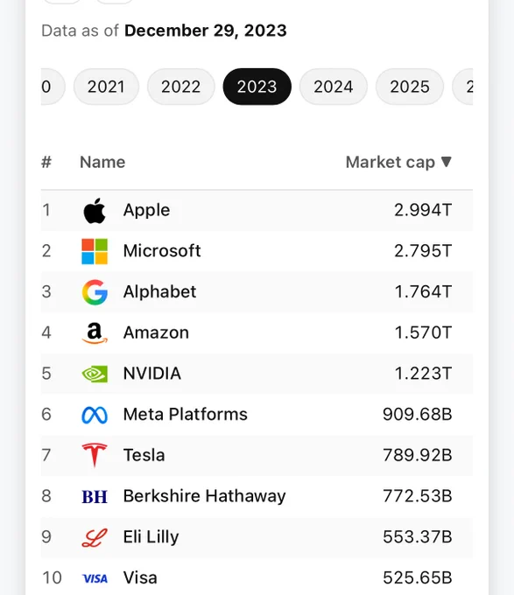Image resolution: width=514 pixels, height=595 pixels.
Task: Switch to the 2024 year tab
Action: point(334,87)
